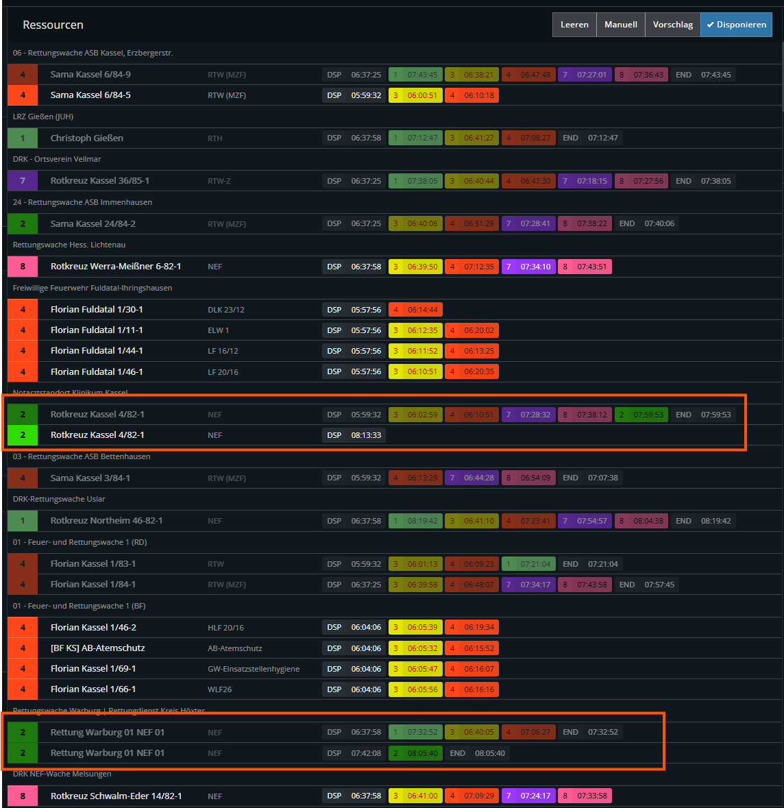Viewport: 784px width, 808px height.
Task: Click green status 2 badge of Sama Kassel 24/84-2
Action: (x=23, y=224)
